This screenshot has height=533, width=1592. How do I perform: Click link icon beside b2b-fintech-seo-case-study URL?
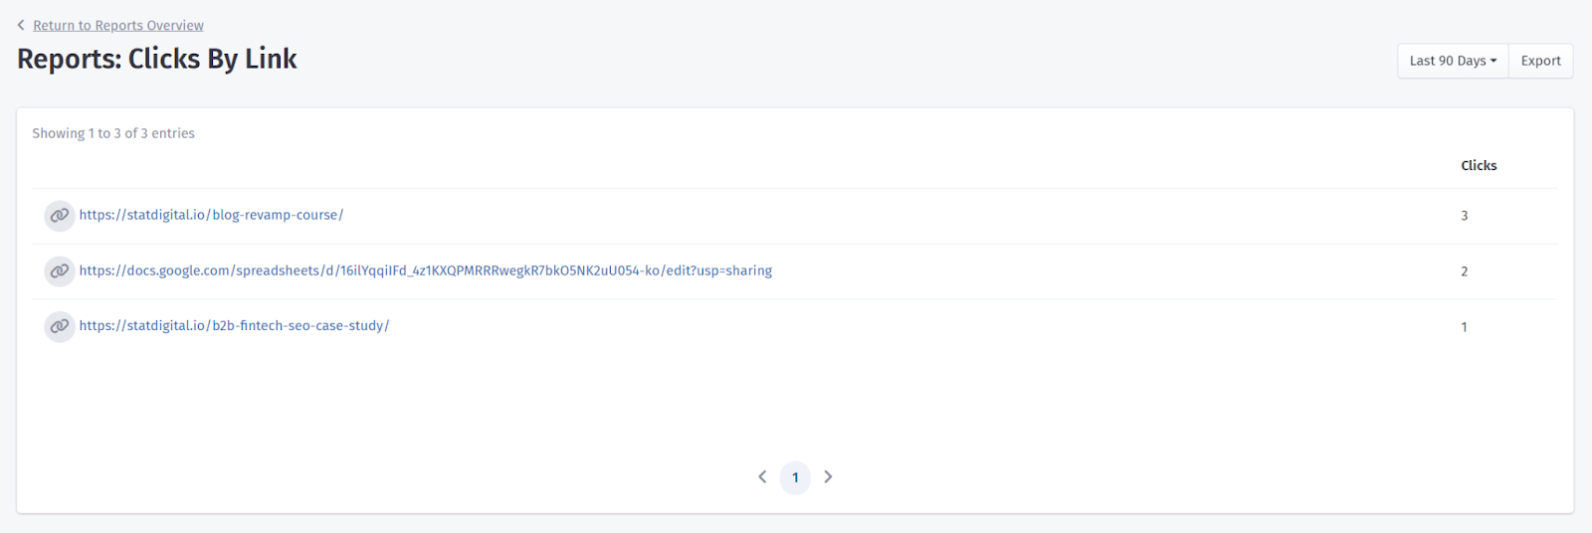(60, 326)
